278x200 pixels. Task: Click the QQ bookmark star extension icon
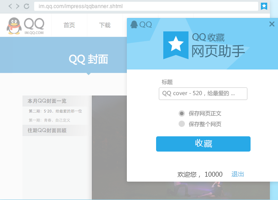(x=264, y=6)
